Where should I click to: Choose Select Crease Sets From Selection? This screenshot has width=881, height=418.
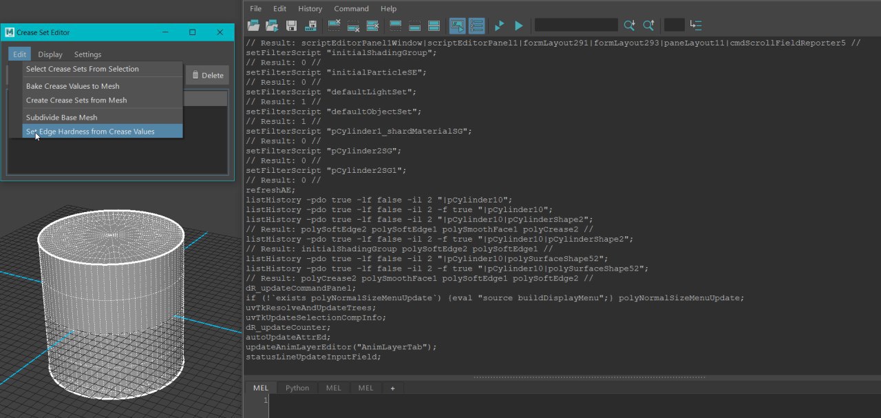(x=103, y=69)
